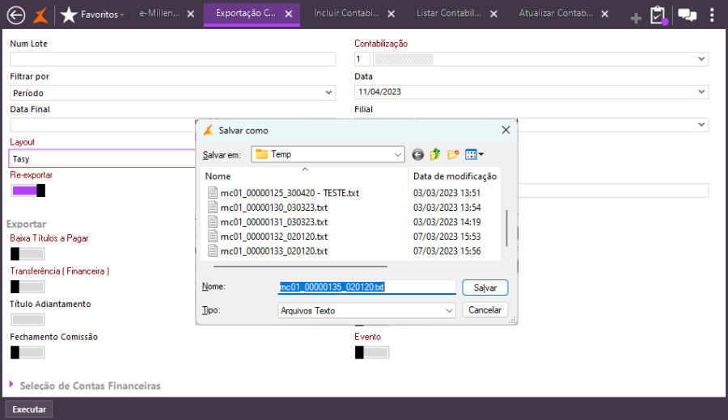Click the horizontal scrollbar in file list
728x420 pixels.
(x=300, y=267)
